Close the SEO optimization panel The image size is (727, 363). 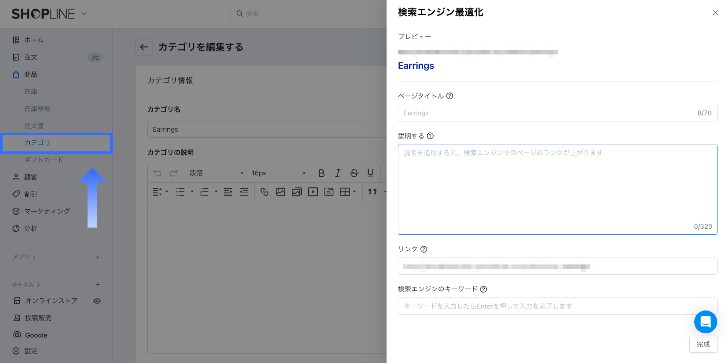pyautogui.click(x=715, y=13)
